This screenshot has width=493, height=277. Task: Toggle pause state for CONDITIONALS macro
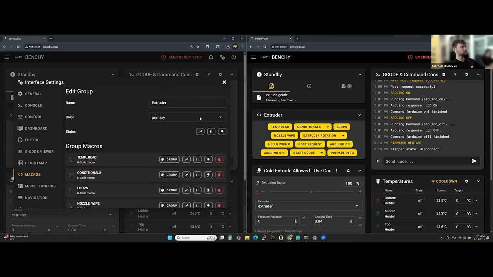[x=197, y=175]
